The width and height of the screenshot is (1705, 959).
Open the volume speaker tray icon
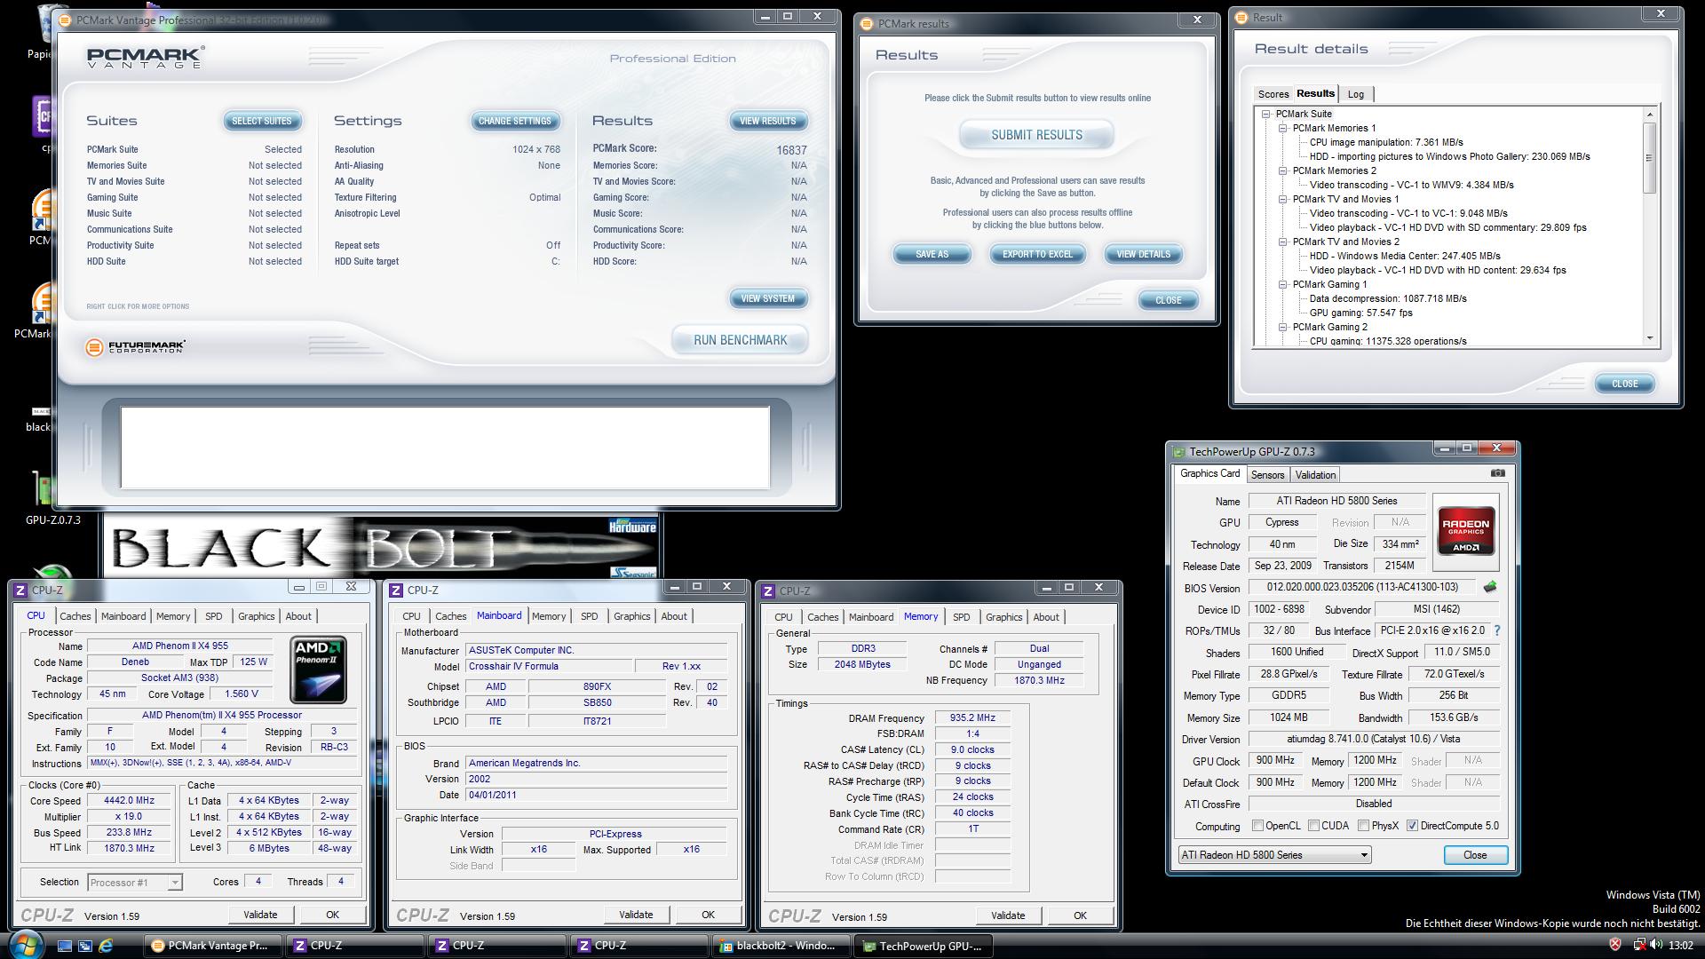pyautogui.click(x=1656, y=945)
